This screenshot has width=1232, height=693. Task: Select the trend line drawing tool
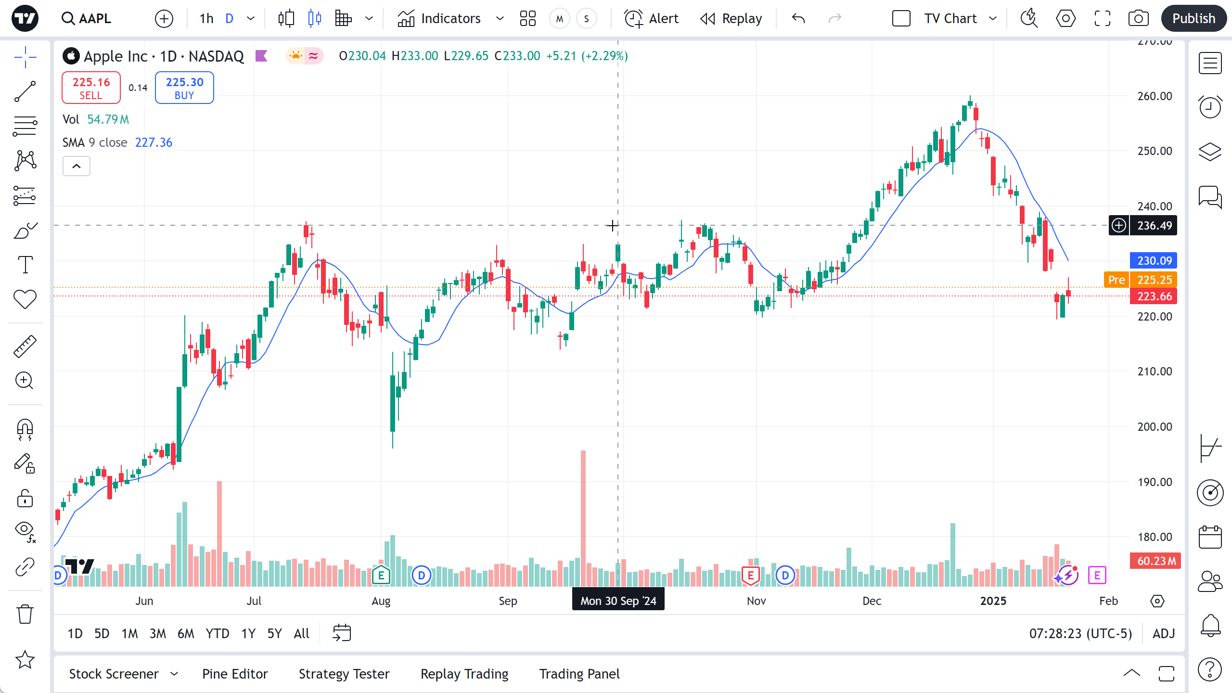[x=25, y=91]
